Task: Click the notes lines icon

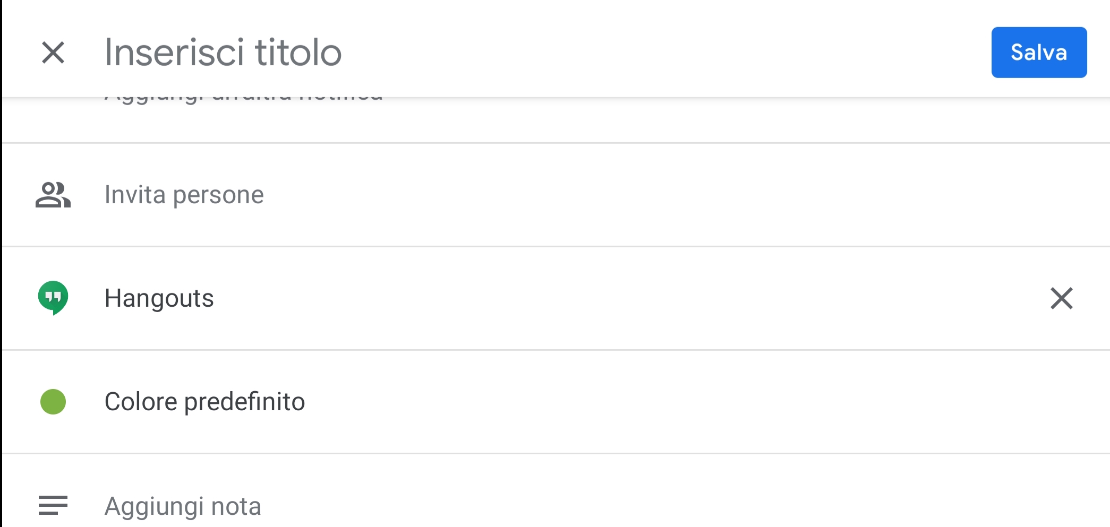Action: point(53,505)
